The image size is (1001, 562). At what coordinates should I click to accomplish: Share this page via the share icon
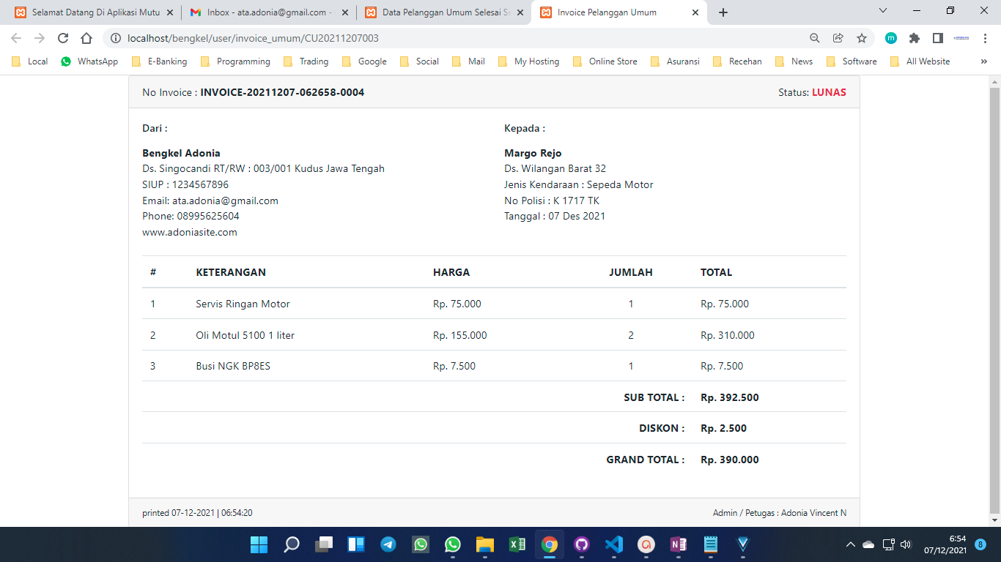point(838,38)
